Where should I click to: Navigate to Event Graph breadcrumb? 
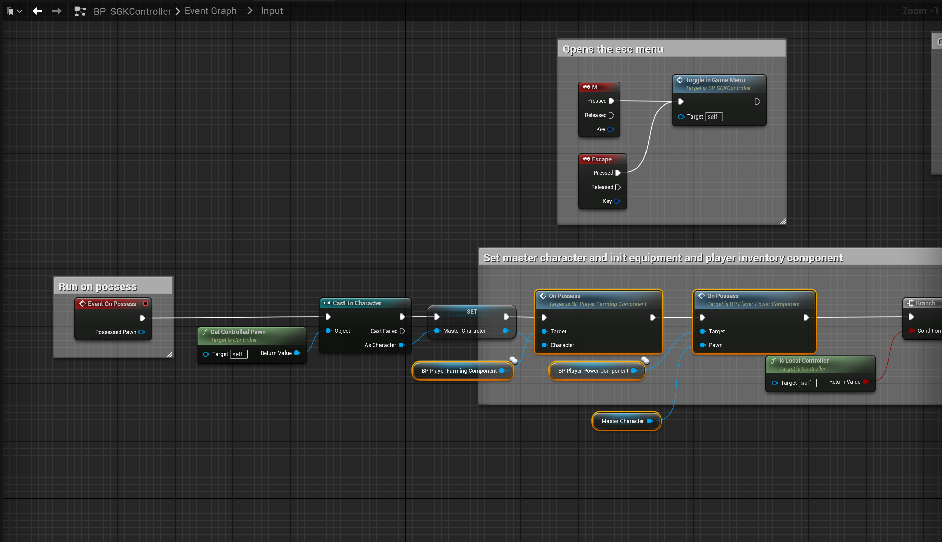pos(210,11)
